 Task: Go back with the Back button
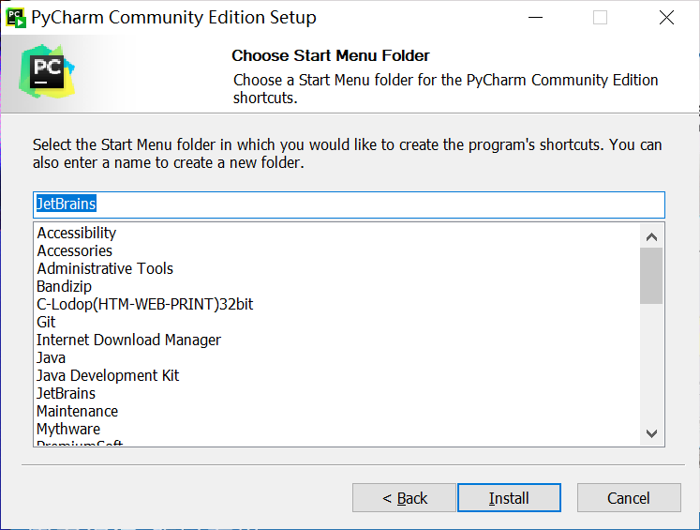(x=404, y=497)
